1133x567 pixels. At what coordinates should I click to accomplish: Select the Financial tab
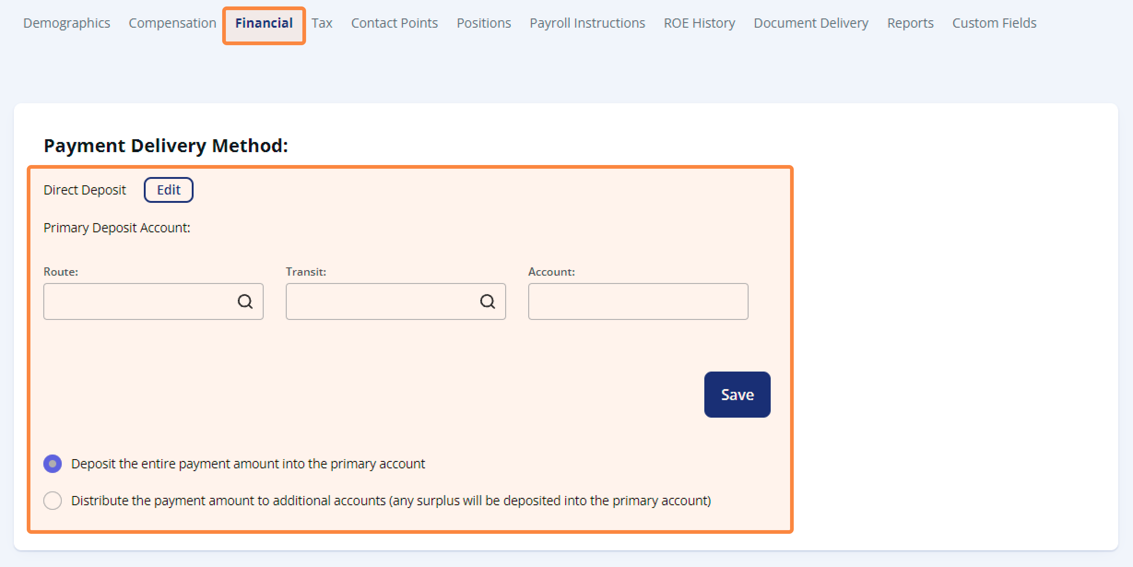[x=264, y=23]
